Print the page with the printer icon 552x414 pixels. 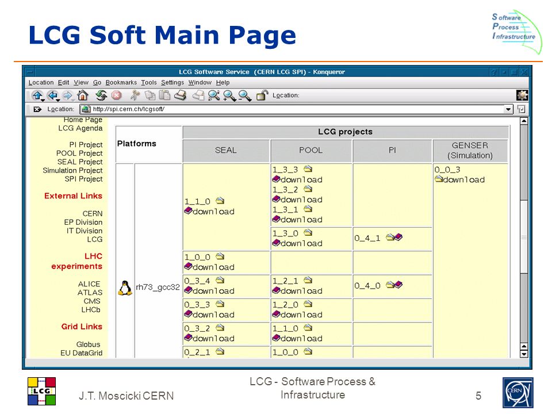coord(180,95)
